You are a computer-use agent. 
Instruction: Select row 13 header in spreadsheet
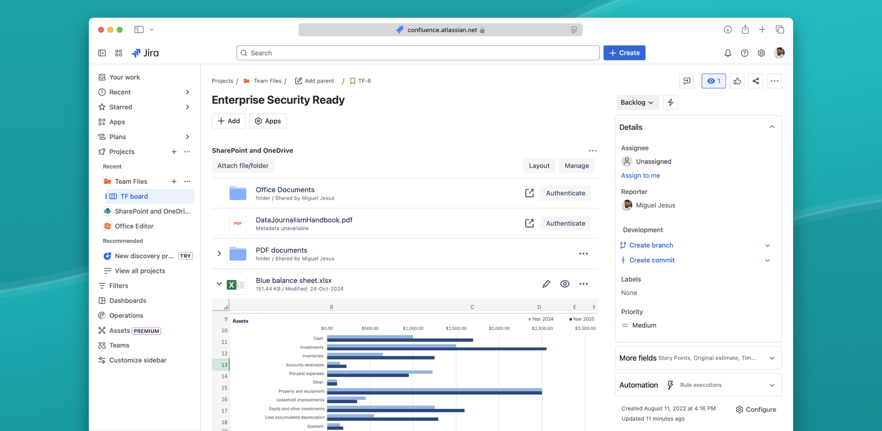(220, 365)
